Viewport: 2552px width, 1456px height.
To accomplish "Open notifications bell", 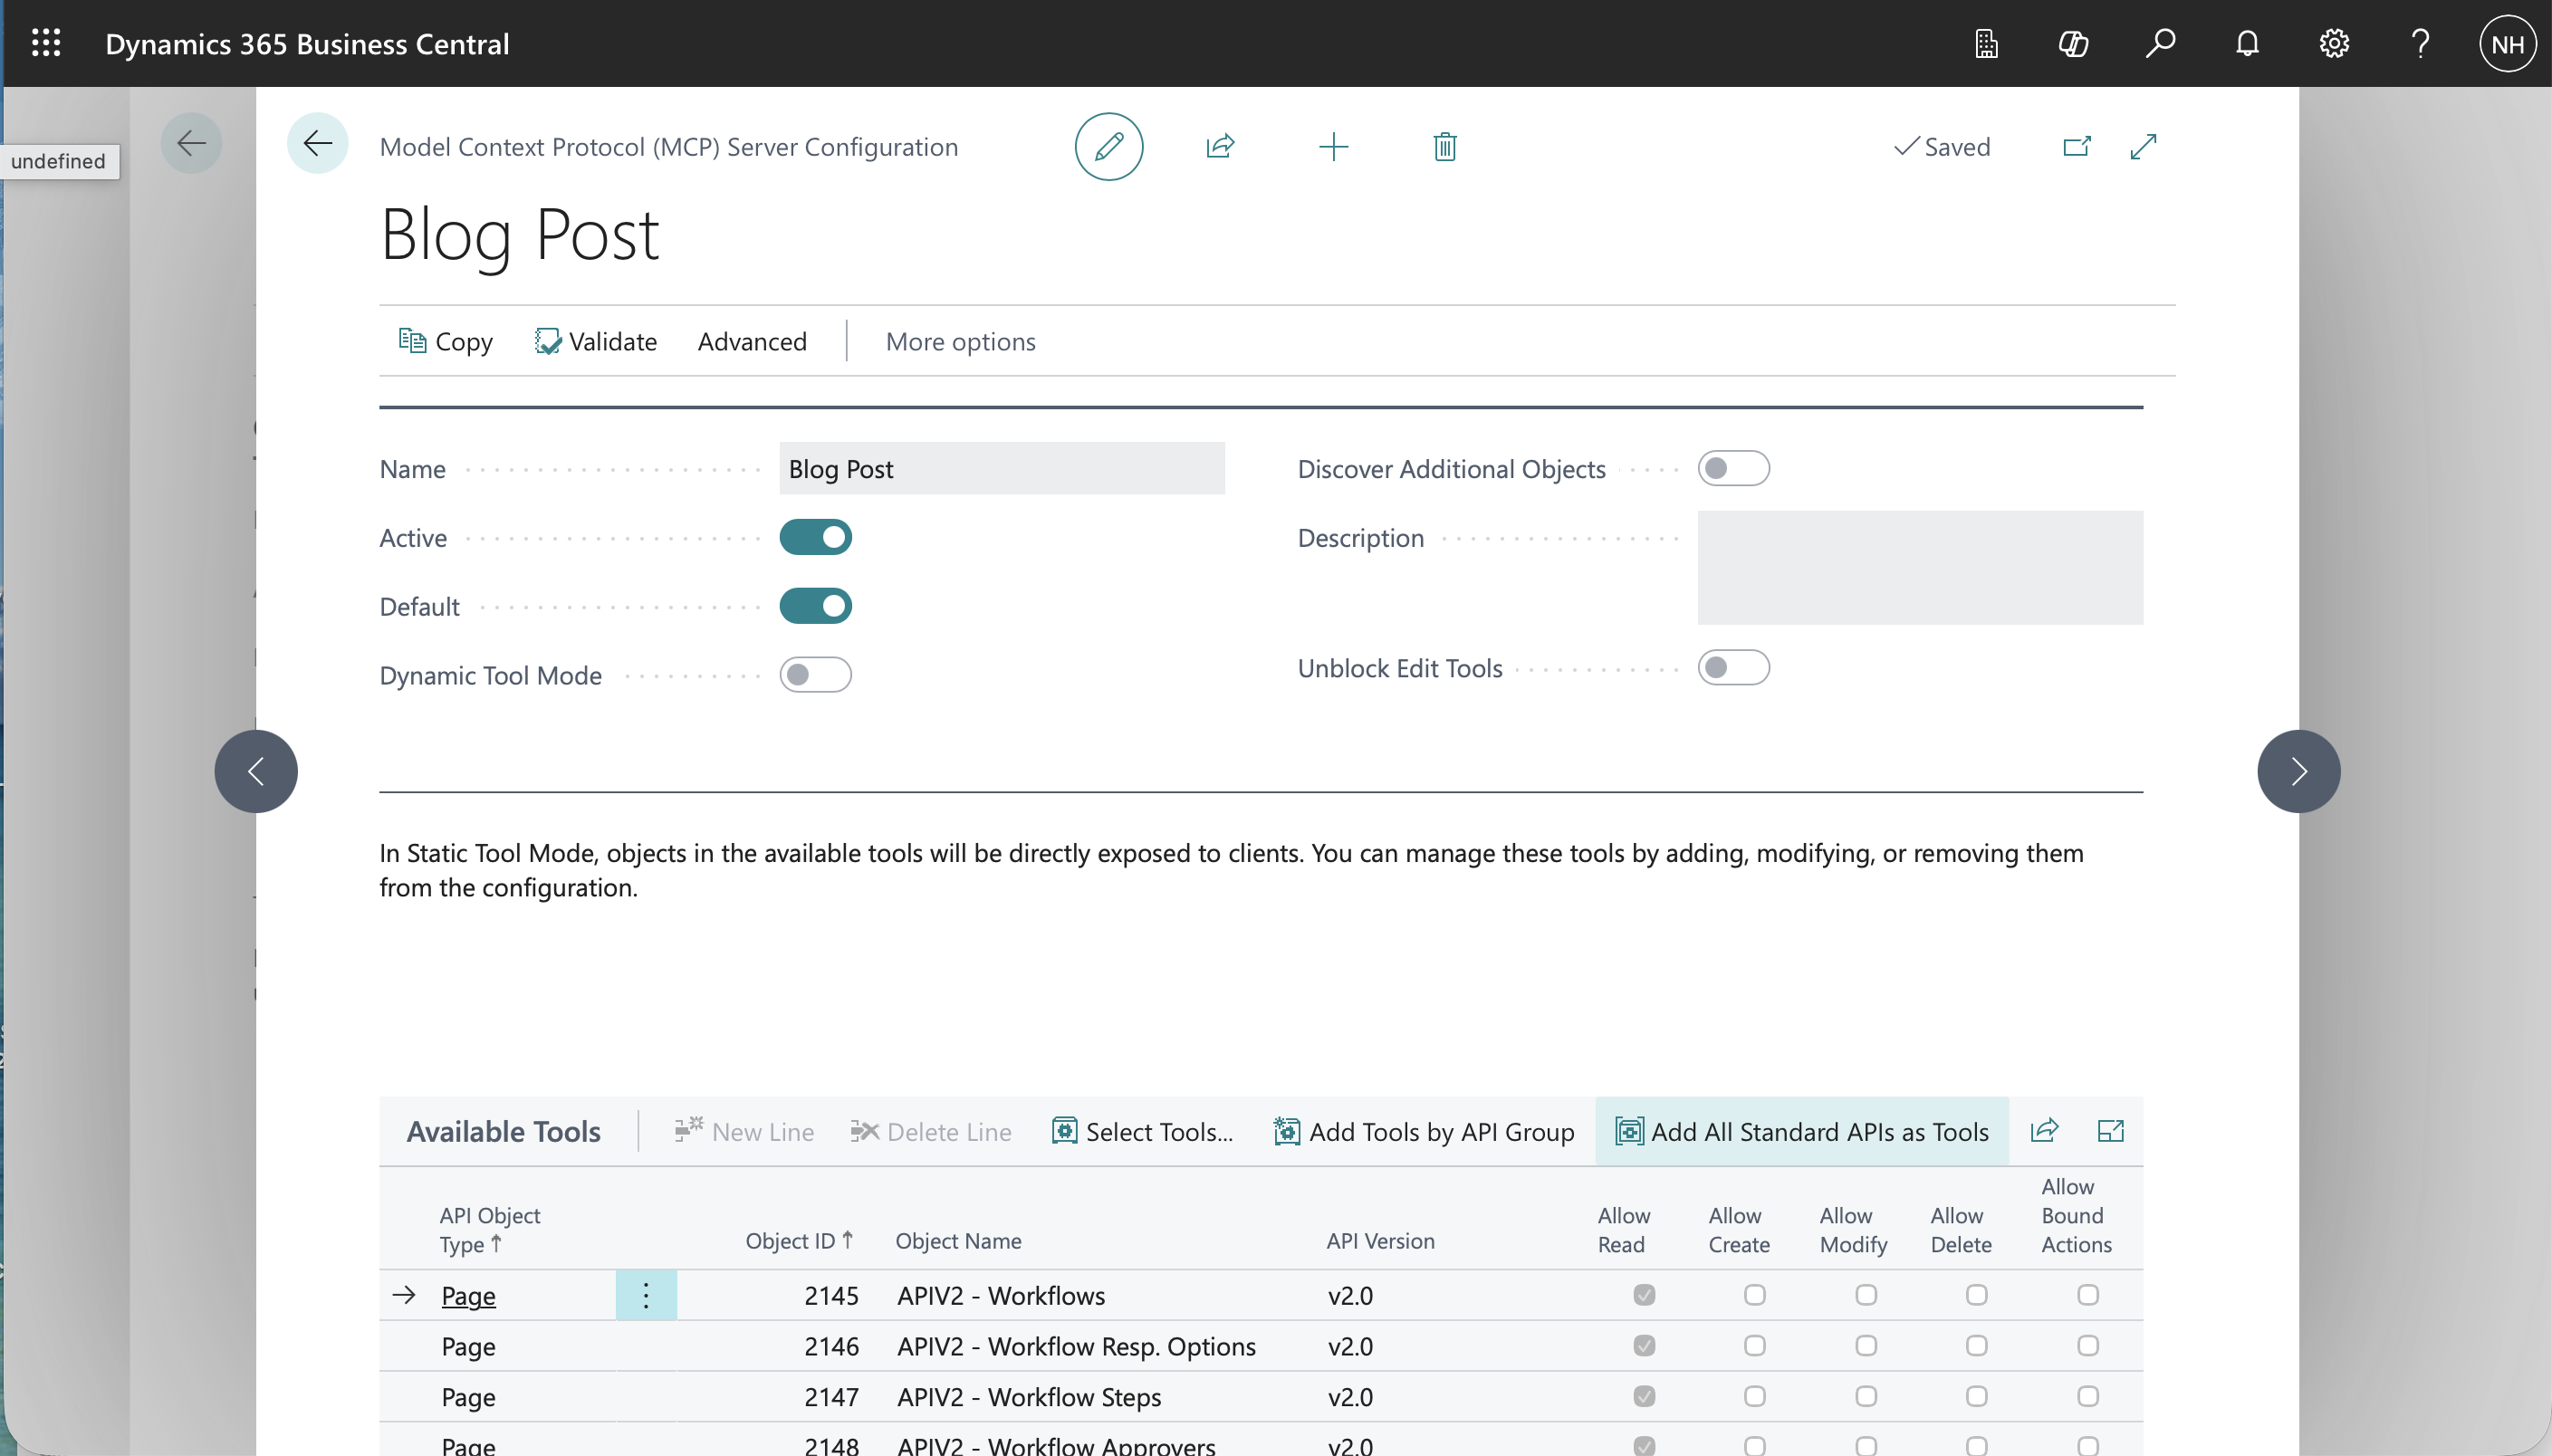I will tap(2247, 43).
